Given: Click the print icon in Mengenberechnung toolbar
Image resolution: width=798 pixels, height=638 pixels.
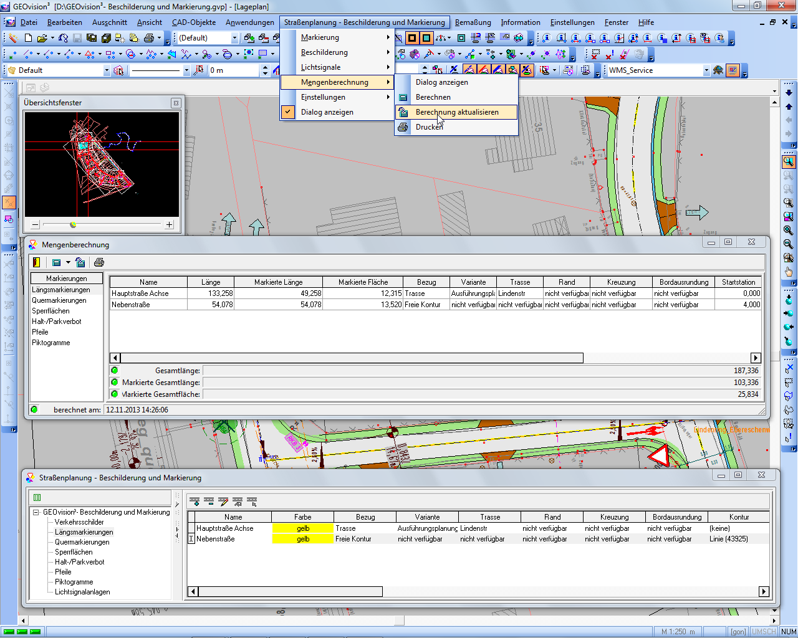Looking at the screenshot, I should click(x=99, y=262).
